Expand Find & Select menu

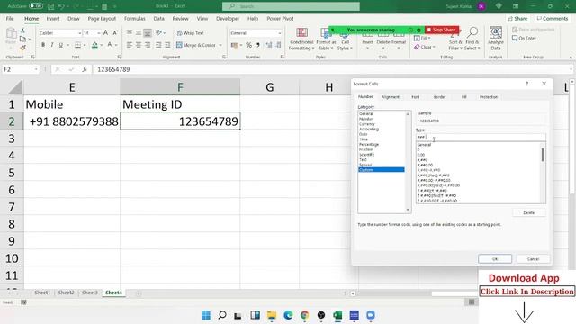(x=472, y=39)
